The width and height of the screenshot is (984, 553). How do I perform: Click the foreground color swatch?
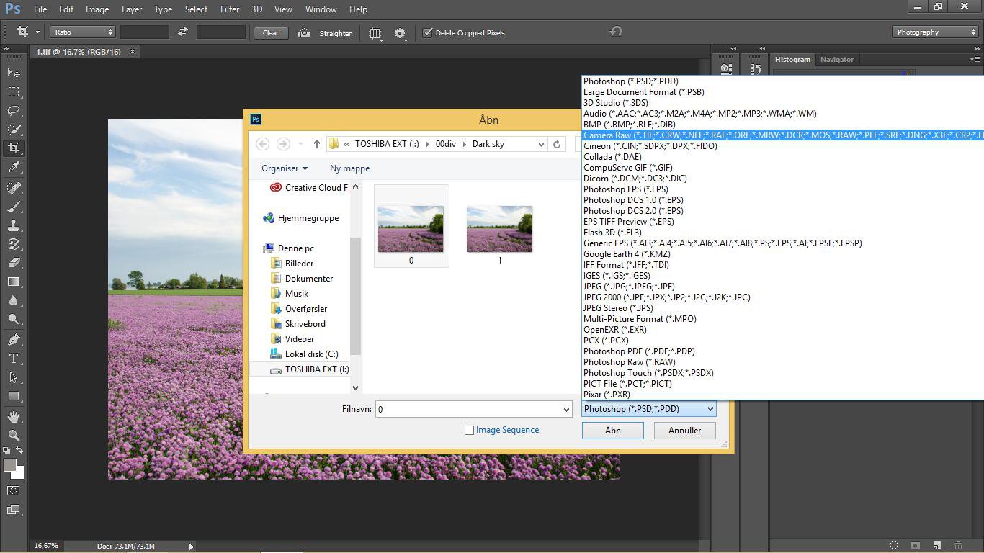click(x=10, y=465)
